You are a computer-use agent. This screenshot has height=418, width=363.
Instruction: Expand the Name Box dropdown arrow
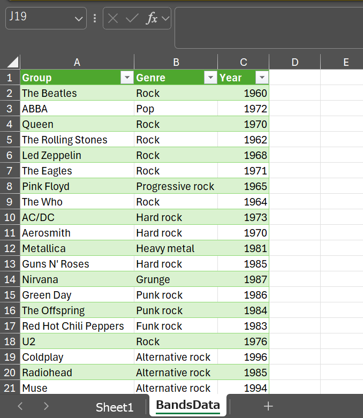tap(78, 19)
